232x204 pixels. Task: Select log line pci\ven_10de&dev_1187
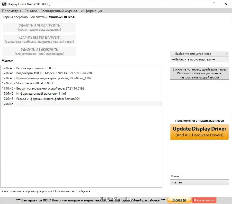[81, 78]
